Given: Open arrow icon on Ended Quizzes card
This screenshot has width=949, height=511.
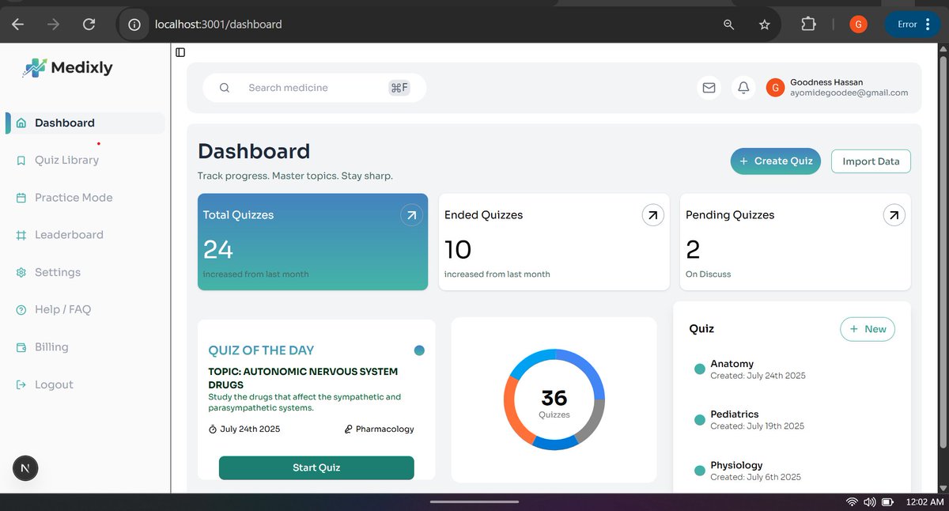Looking at the screenshot, I should click(x=652, y=214).
